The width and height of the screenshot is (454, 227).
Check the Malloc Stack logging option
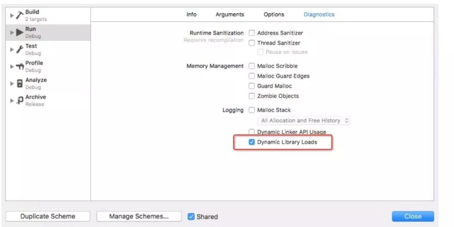click(x=252, y=110)
